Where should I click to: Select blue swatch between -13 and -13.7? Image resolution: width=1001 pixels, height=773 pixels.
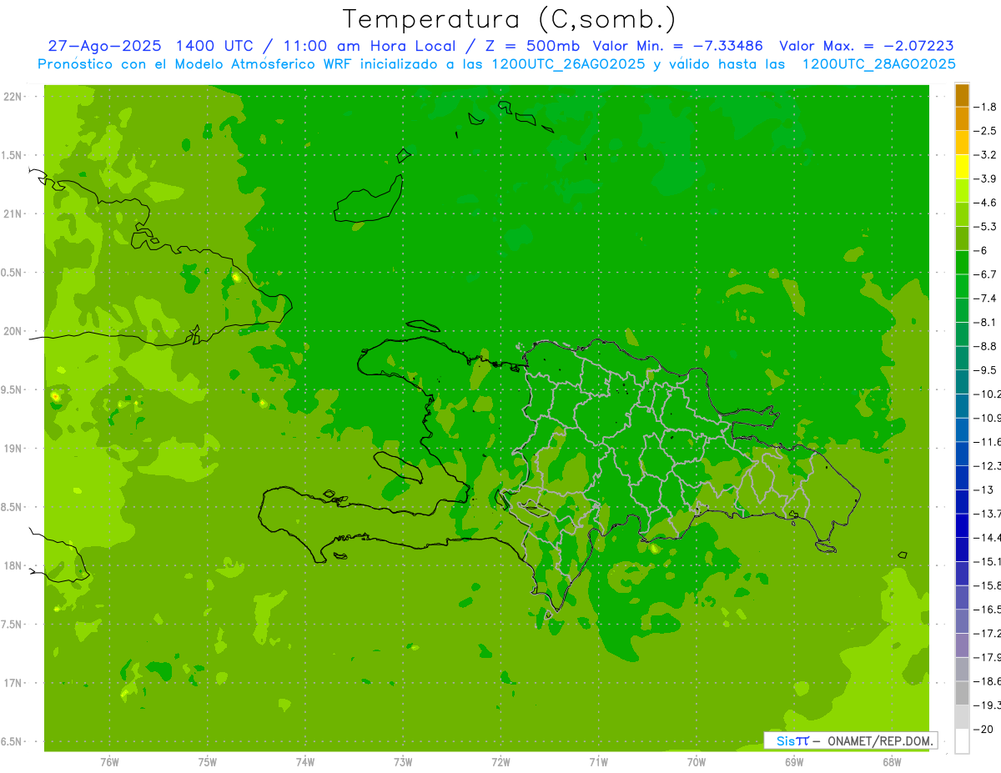pyautogui.click(x=962, y=501)
